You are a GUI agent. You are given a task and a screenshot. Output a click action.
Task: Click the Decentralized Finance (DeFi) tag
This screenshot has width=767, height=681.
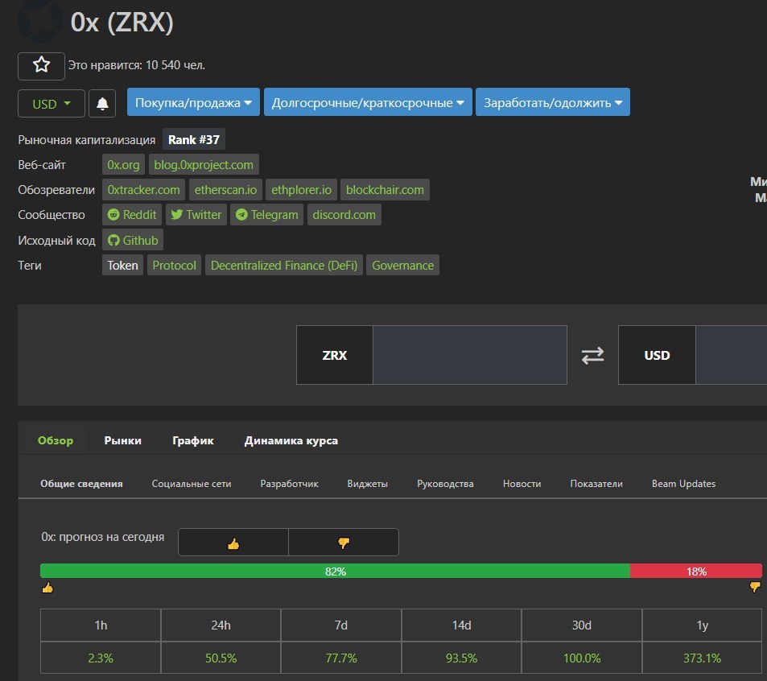[284, 265]
